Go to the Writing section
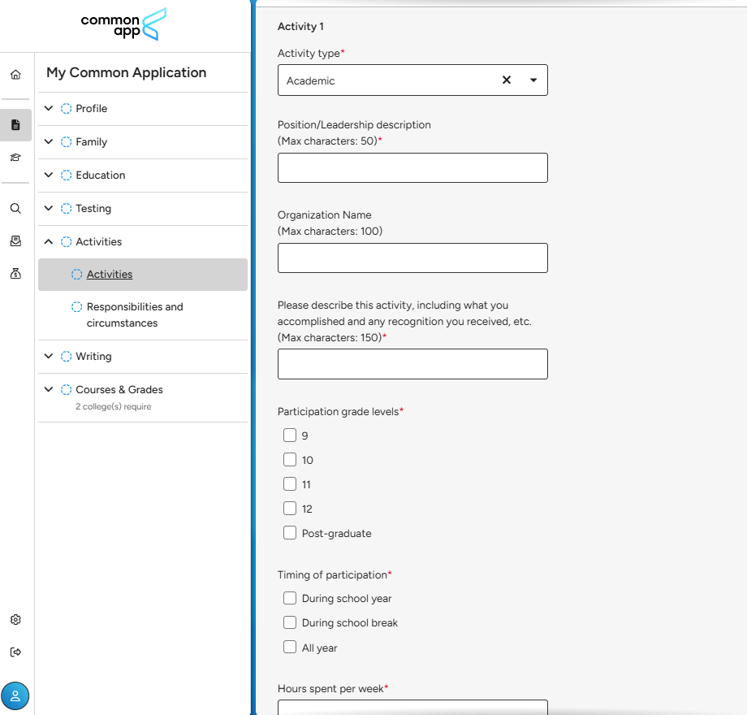 [93, 356]
